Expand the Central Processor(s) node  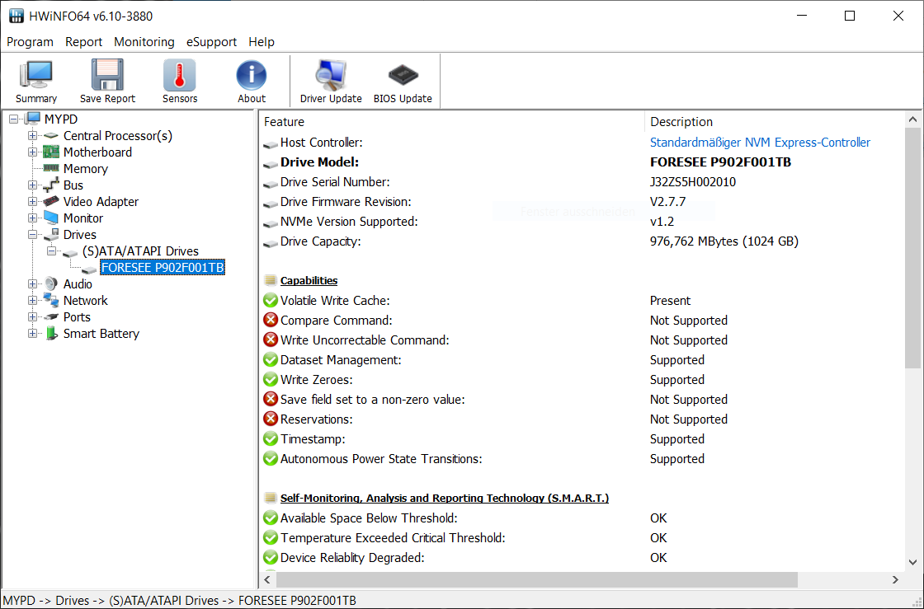pos(32,136)
